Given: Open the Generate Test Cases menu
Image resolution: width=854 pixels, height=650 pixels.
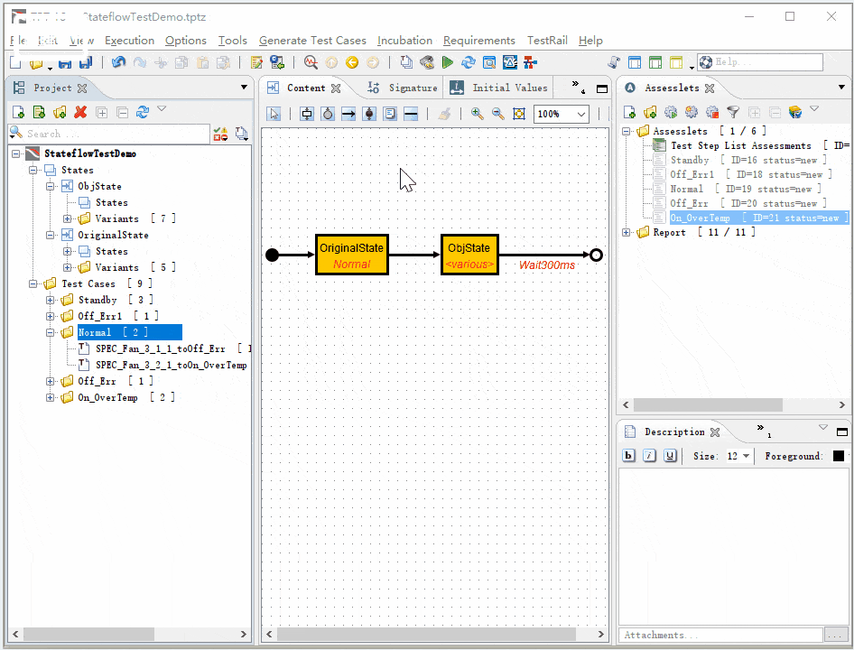Looking at the screenshot, I should (312, 41).
